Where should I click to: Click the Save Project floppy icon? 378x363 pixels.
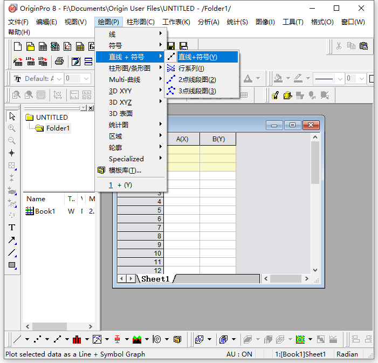coord(171,46)
